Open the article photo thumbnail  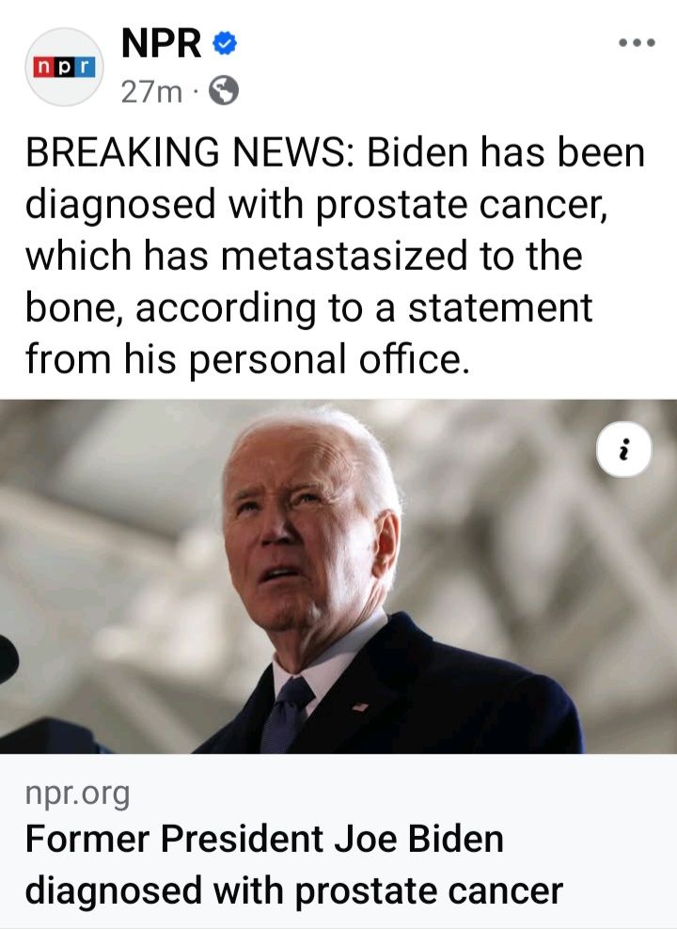[x=338, y=576]
